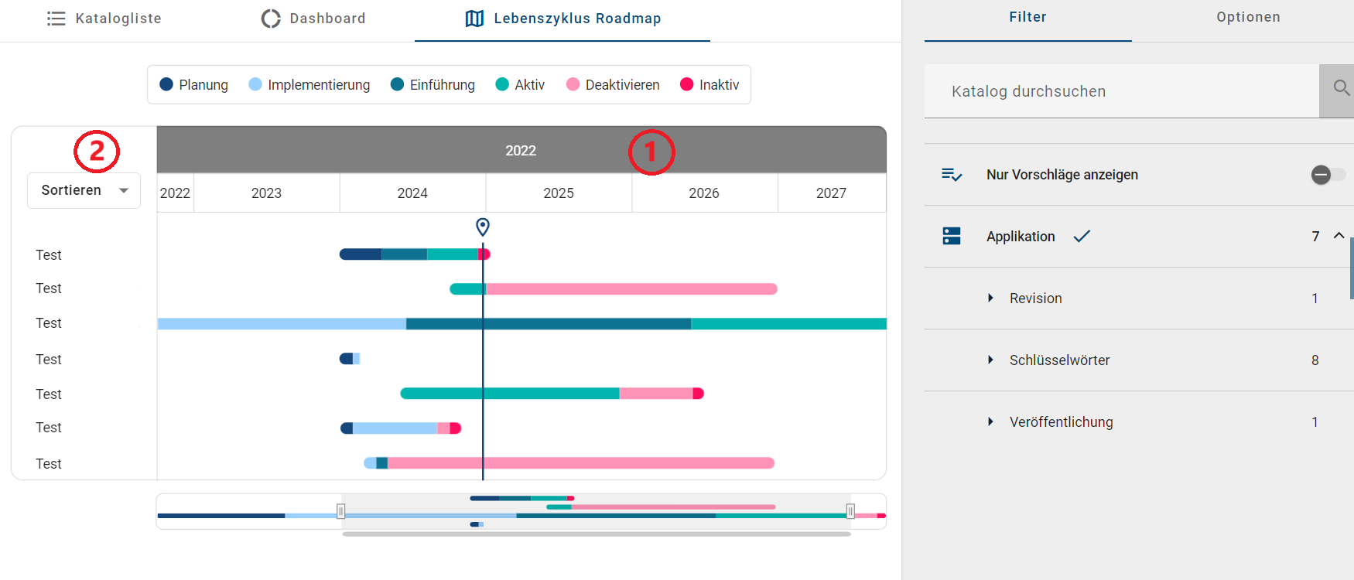1354x580 pixels.
Task: Open the Sortieren dropdown
Action: pos(83,190)
